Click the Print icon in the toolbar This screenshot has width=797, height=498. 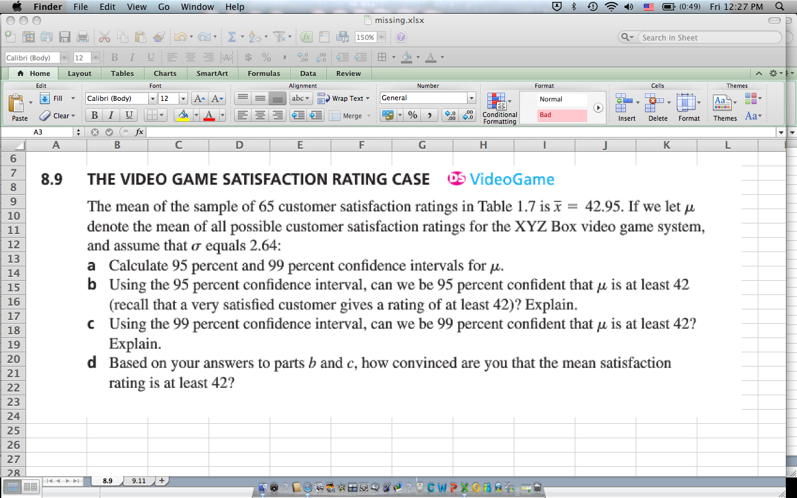click(x=82, y=37)
